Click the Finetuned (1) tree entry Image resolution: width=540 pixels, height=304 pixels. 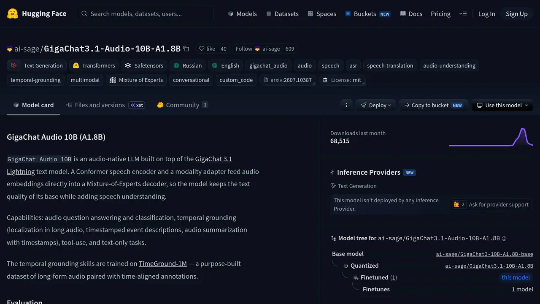379,277
